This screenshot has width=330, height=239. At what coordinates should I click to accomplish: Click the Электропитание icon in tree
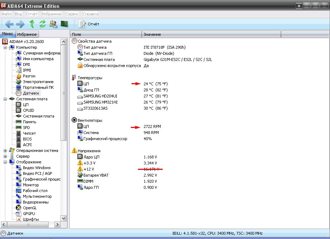(19, 82)
